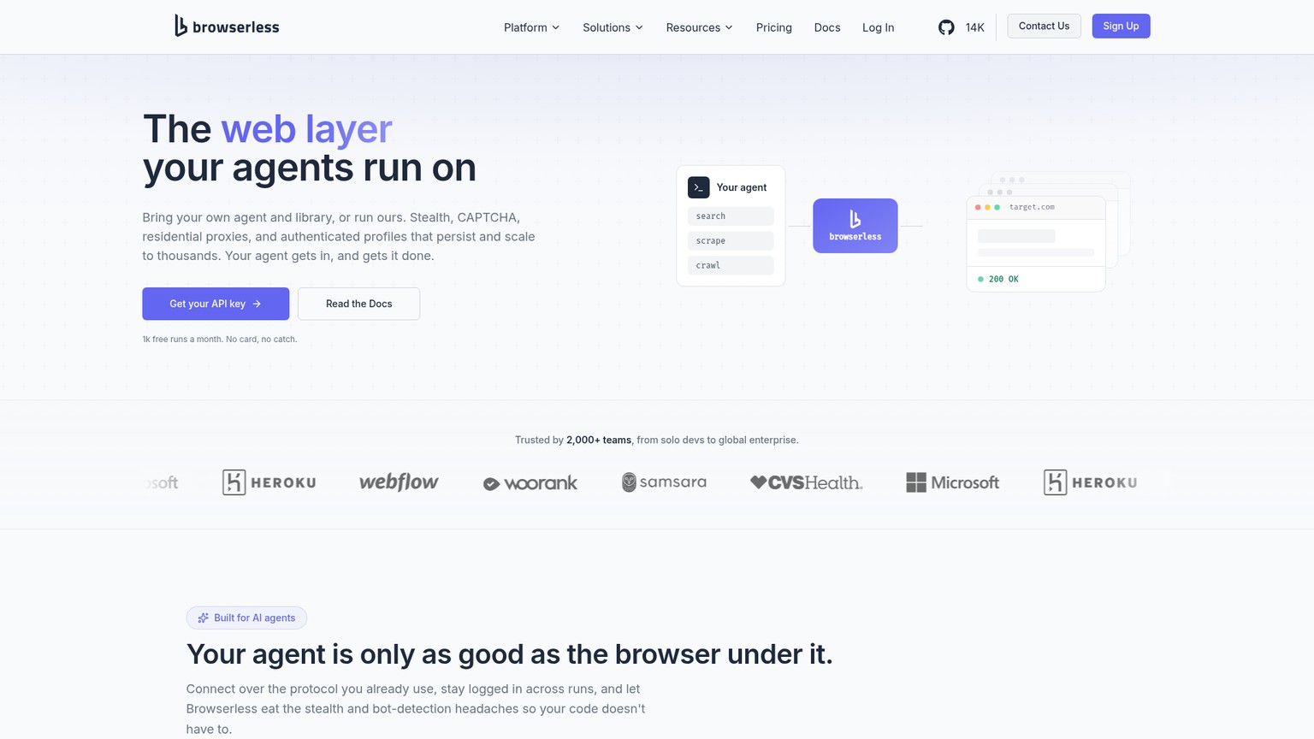1314x739 pixels.
Task: Click the Your agent label
Action: tap(742, 187)
